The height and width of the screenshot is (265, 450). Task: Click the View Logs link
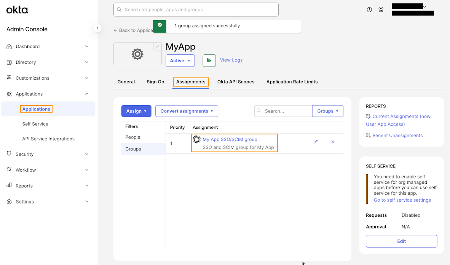231,60
